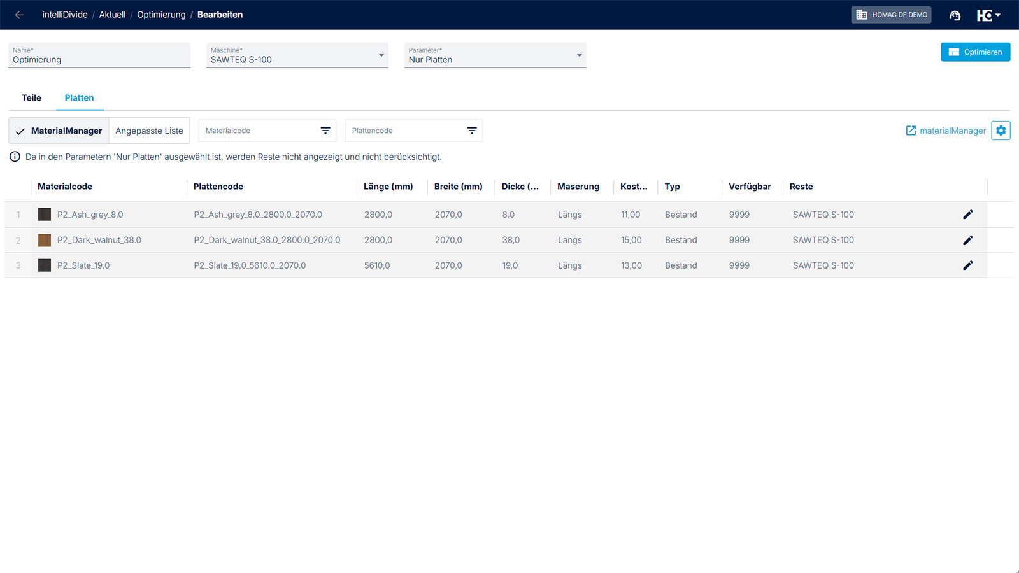Click the Name field containing Optimierung

[x=99, y=59]
